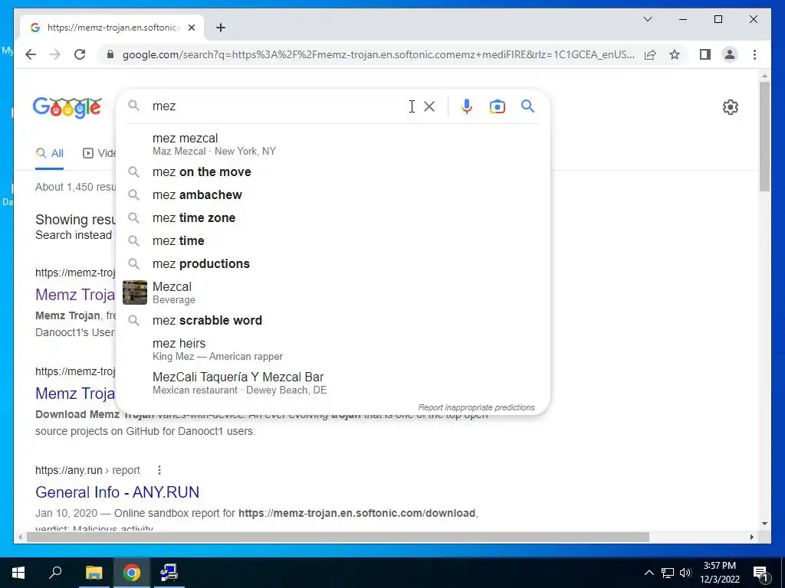785x588 pixels.
Task: Bookmark this page with the star icon
Action: pos(675,54)
